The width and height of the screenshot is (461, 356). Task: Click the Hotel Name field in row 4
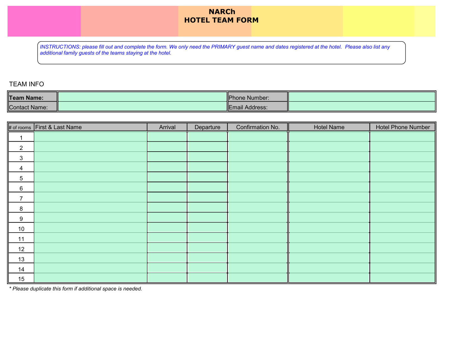[329, 167]
